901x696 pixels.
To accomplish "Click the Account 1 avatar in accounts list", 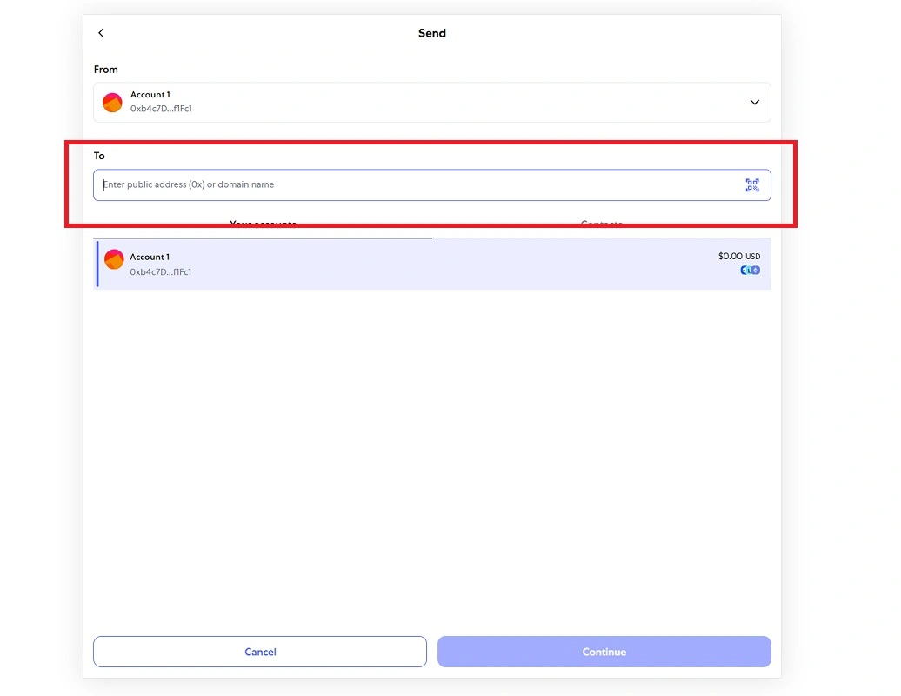I will pyautogui.click(x=114, y=259).
